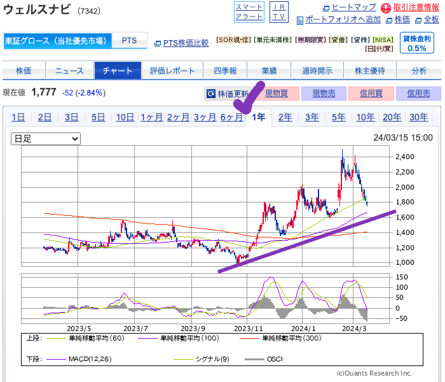Select the 3年 chart period
445x382 pixels.
coord(312,117)
